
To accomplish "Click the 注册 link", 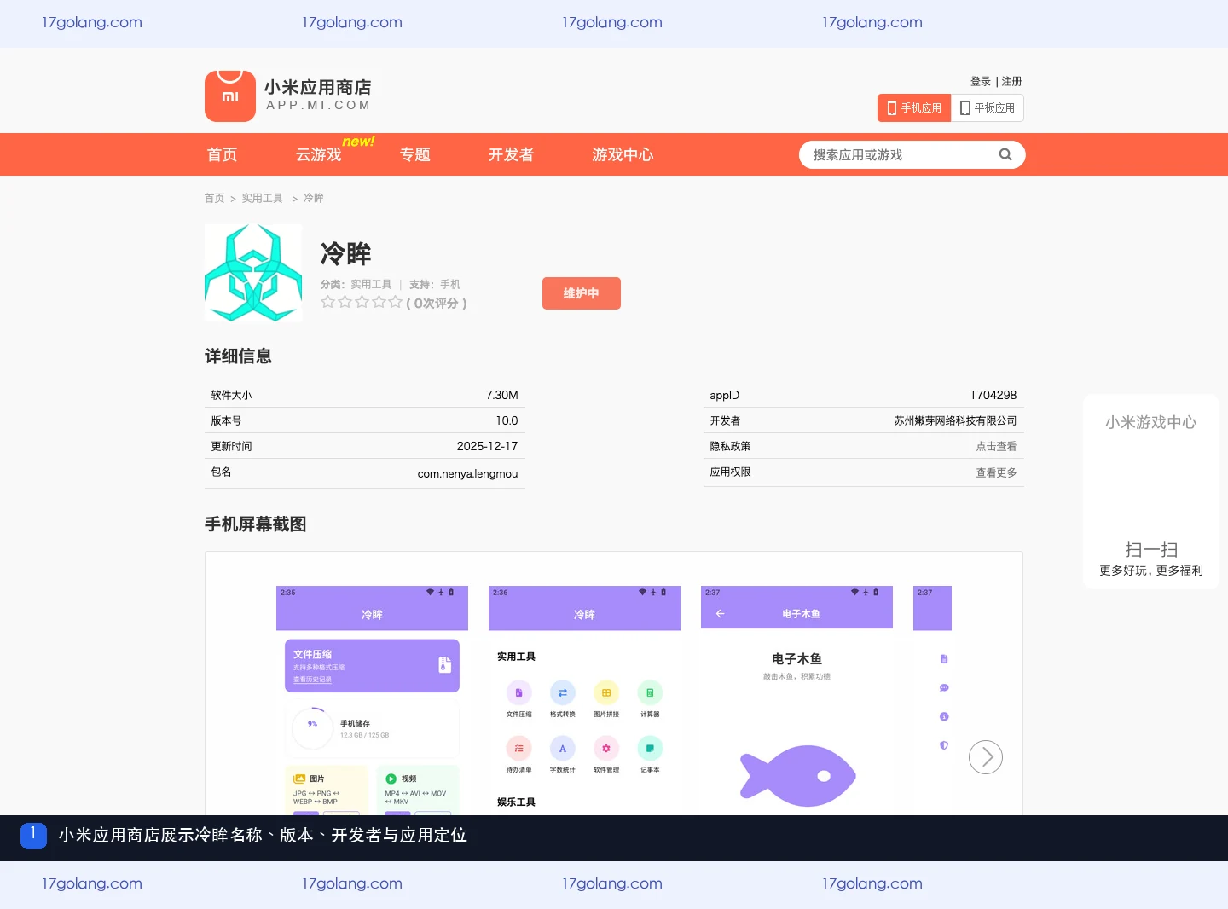I will 1012,81.
